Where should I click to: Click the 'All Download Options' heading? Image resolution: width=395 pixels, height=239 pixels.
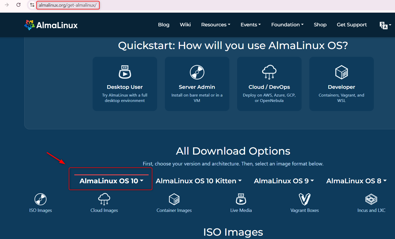(x=233, y=151)
